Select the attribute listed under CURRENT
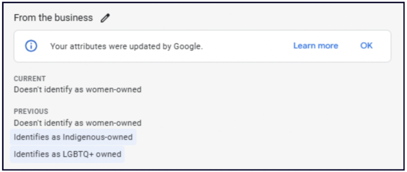The image size is (407, 172). (x=78, y=89)
